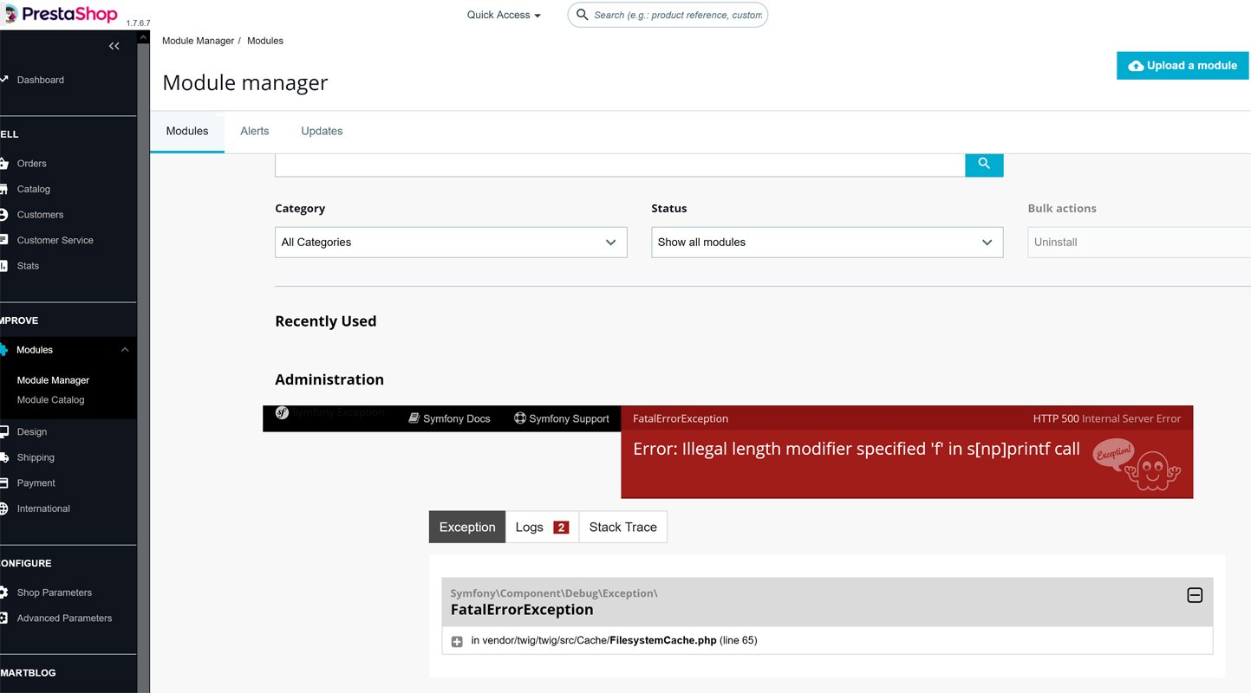
Task: Click the International globe icon
Action: click(x=4, y=508)
